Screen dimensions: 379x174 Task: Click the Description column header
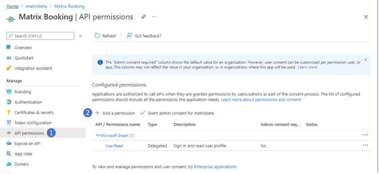184,125
